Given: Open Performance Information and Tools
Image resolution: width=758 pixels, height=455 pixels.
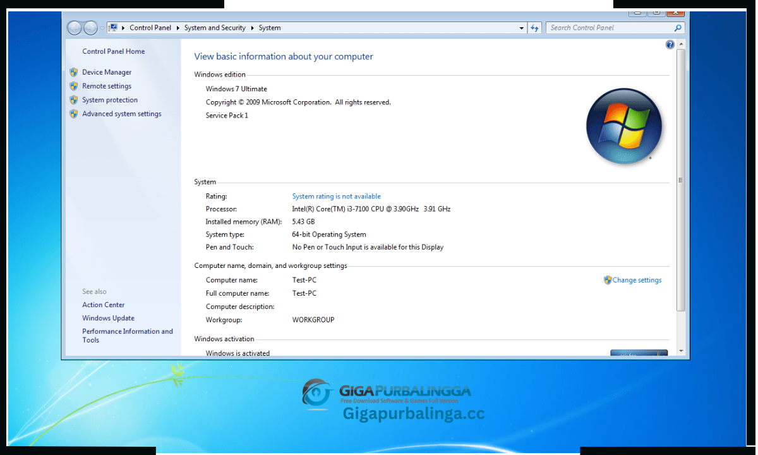Looking at the screenshot, I should tap(127, 336).
